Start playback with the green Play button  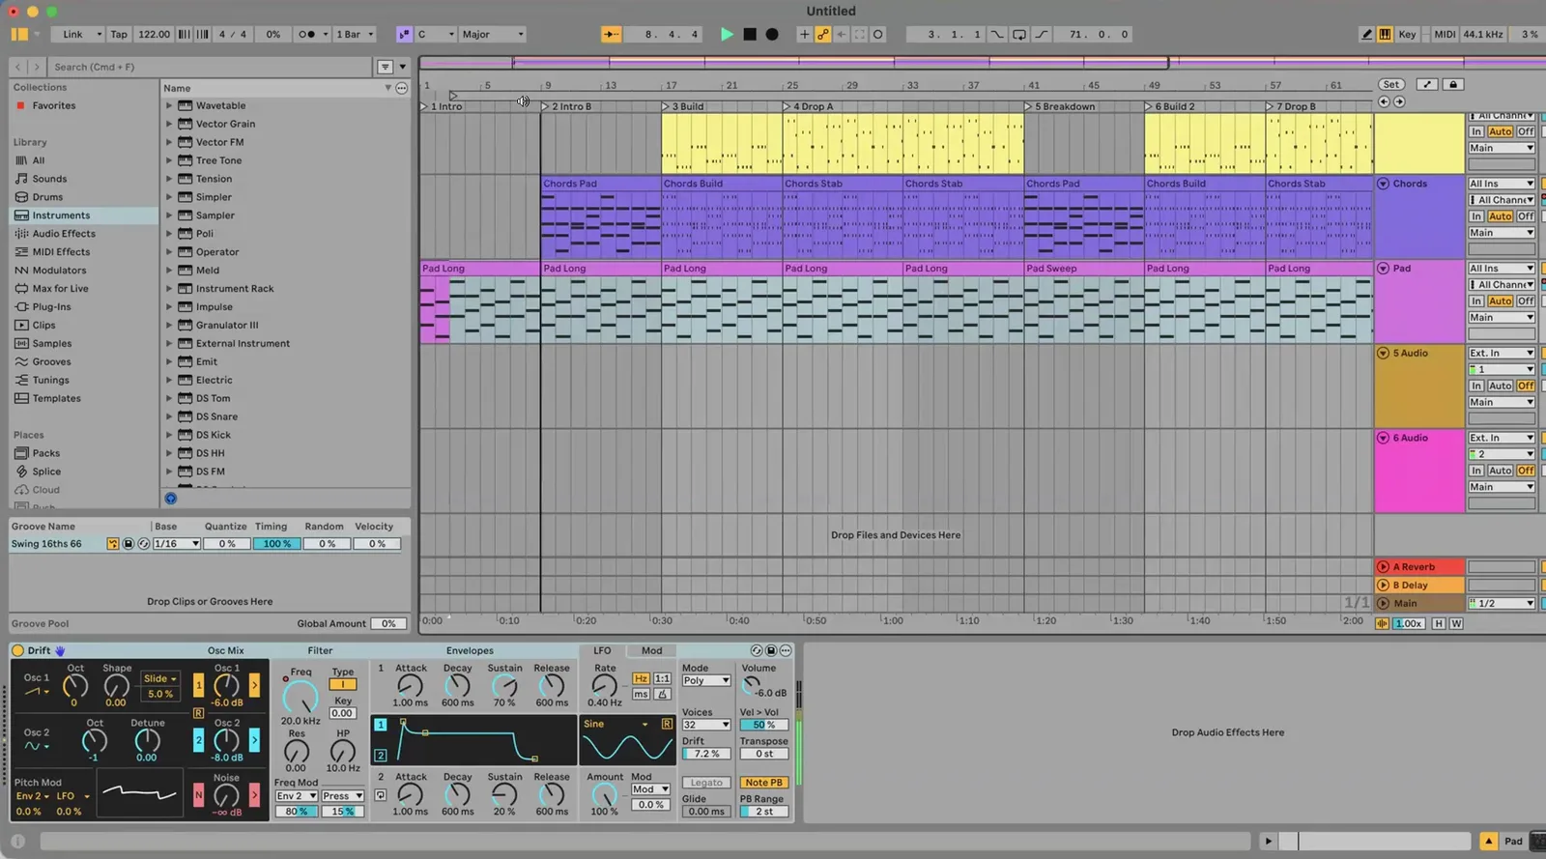pos(727,34)
